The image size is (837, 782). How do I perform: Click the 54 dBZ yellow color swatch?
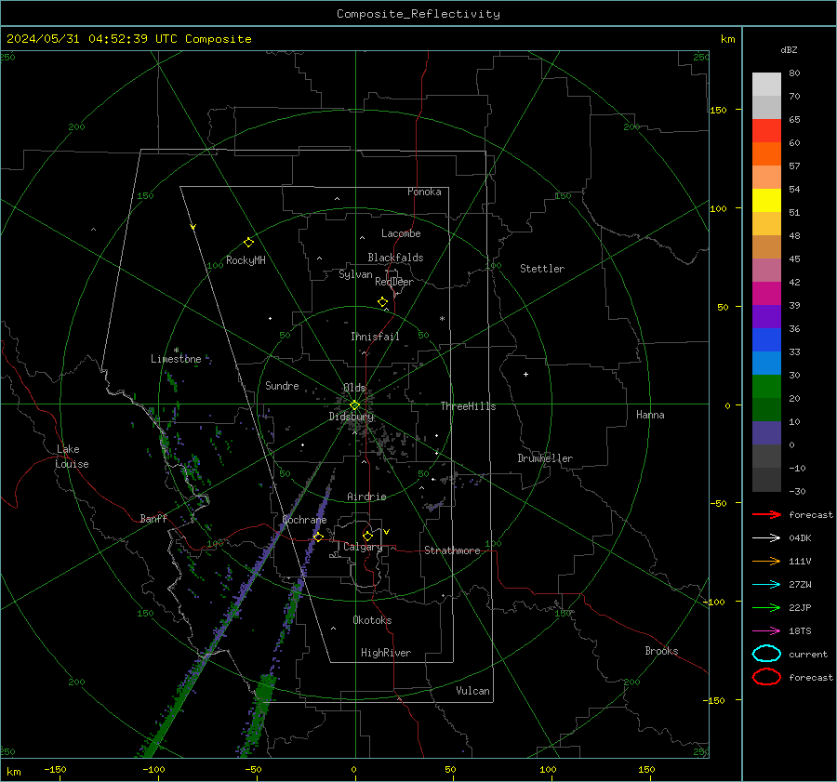[766, 200]
